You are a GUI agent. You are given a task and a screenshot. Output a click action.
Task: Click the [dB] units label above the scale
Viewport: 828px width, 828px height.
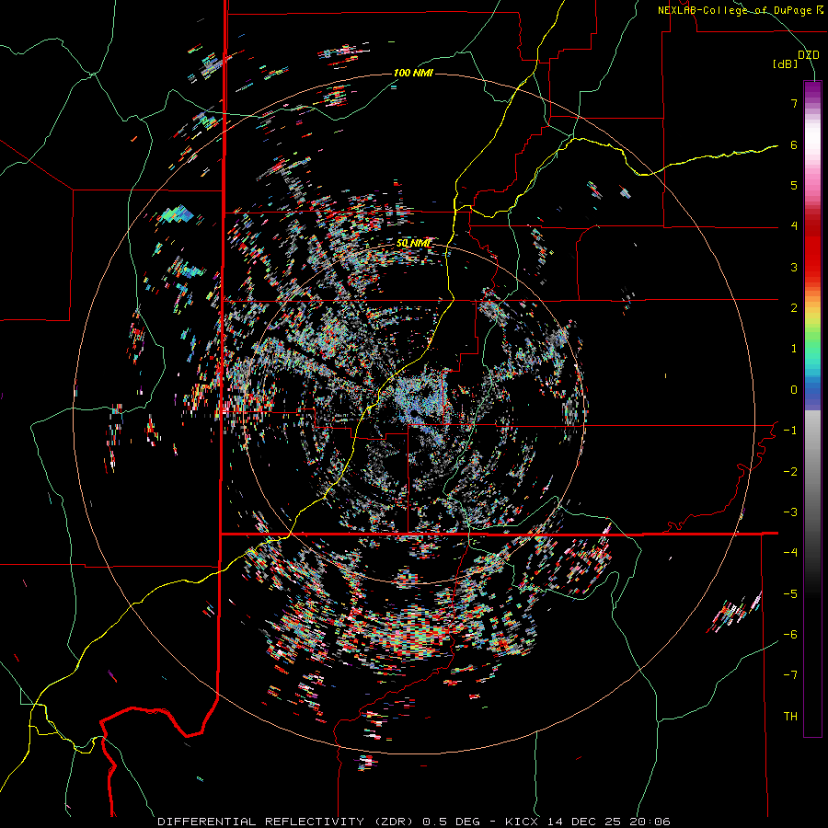pyautogui.click(x=784, y=64)
